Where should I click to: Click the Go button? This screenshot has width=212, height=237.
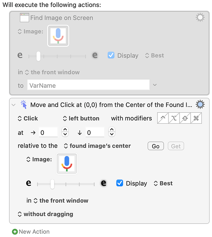click(x=156, y=146)
